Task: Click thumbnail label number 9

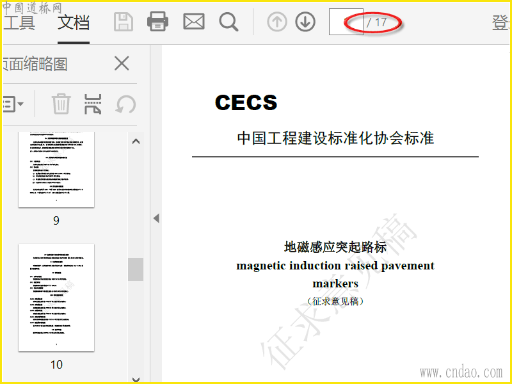Action: tap(56, 221)
